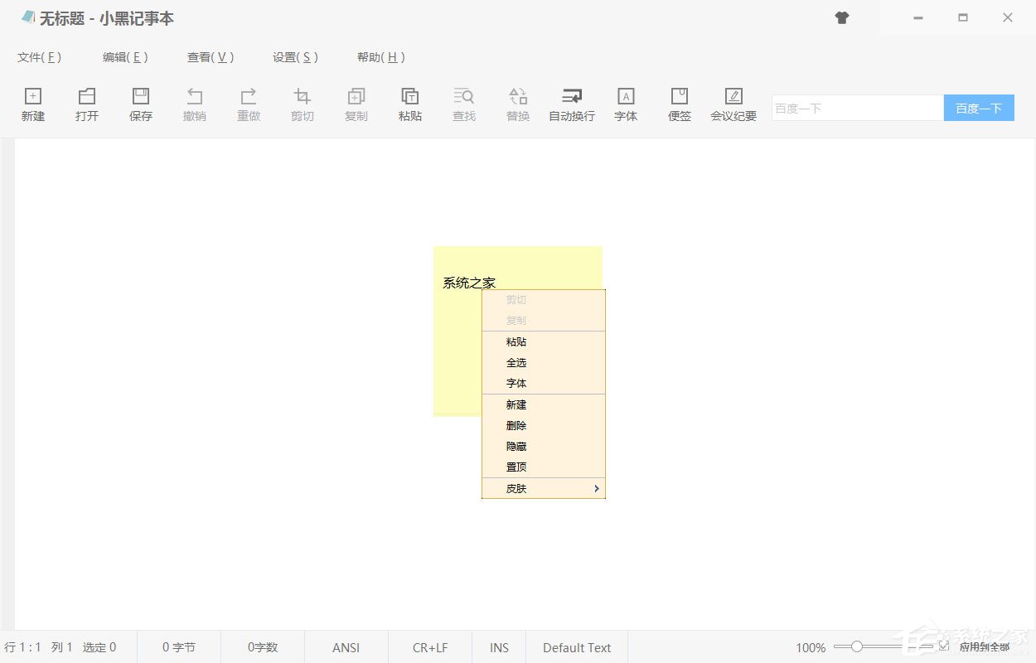Click INS insert mode indicator
Screen dimensions: 1036x663
499,647
